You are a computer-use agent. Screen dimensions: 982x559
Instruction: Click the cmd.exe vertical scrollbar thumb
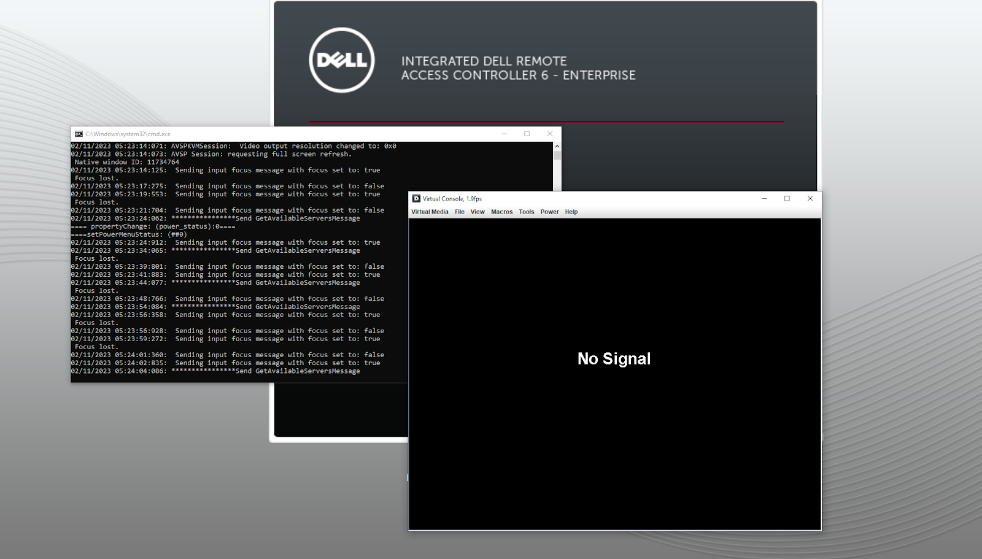click(x=557, y=155)
